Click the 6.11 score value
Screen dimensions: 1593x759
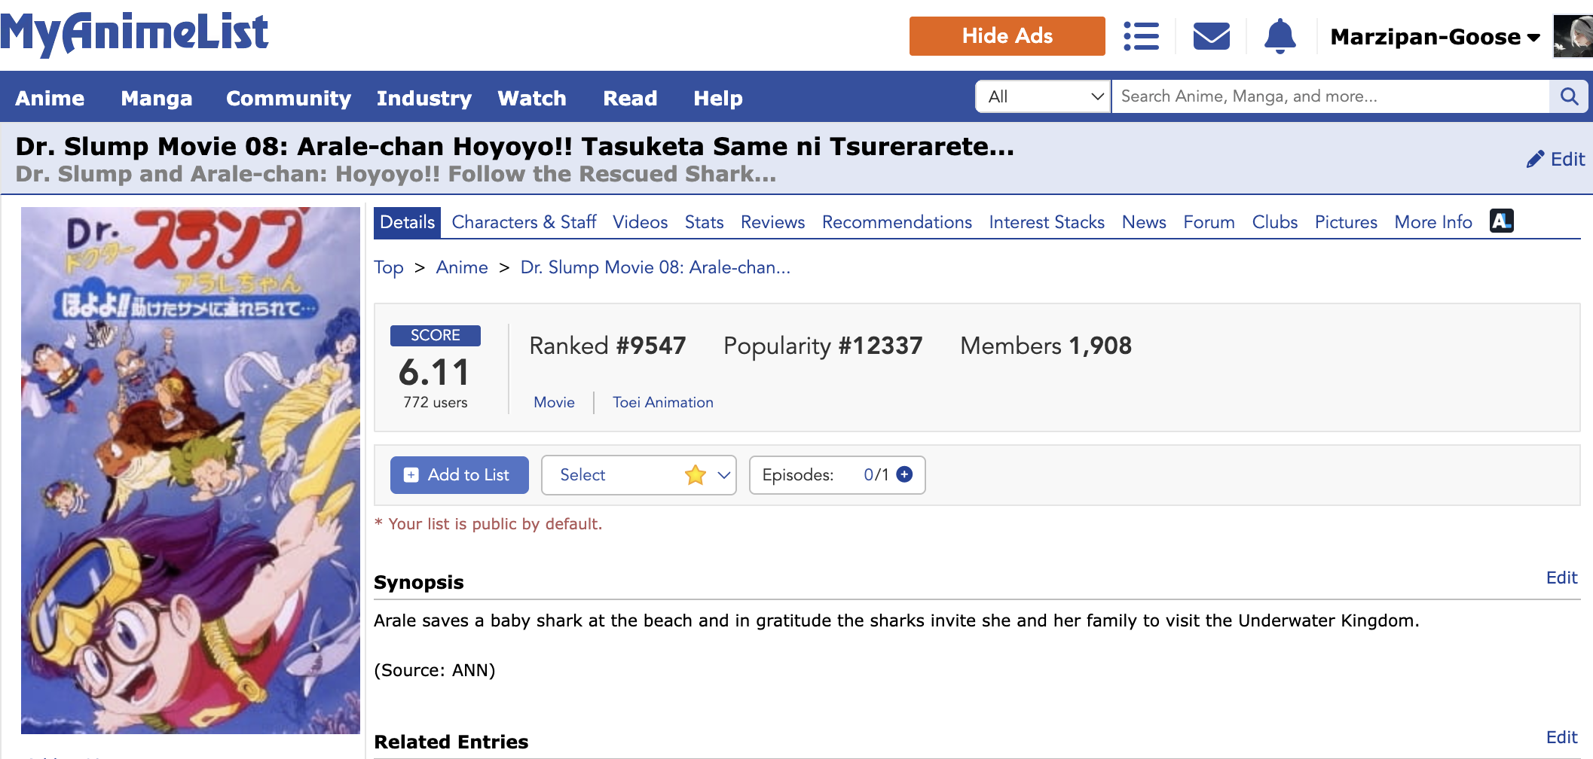pyautogui.click(x=434, y=372)
